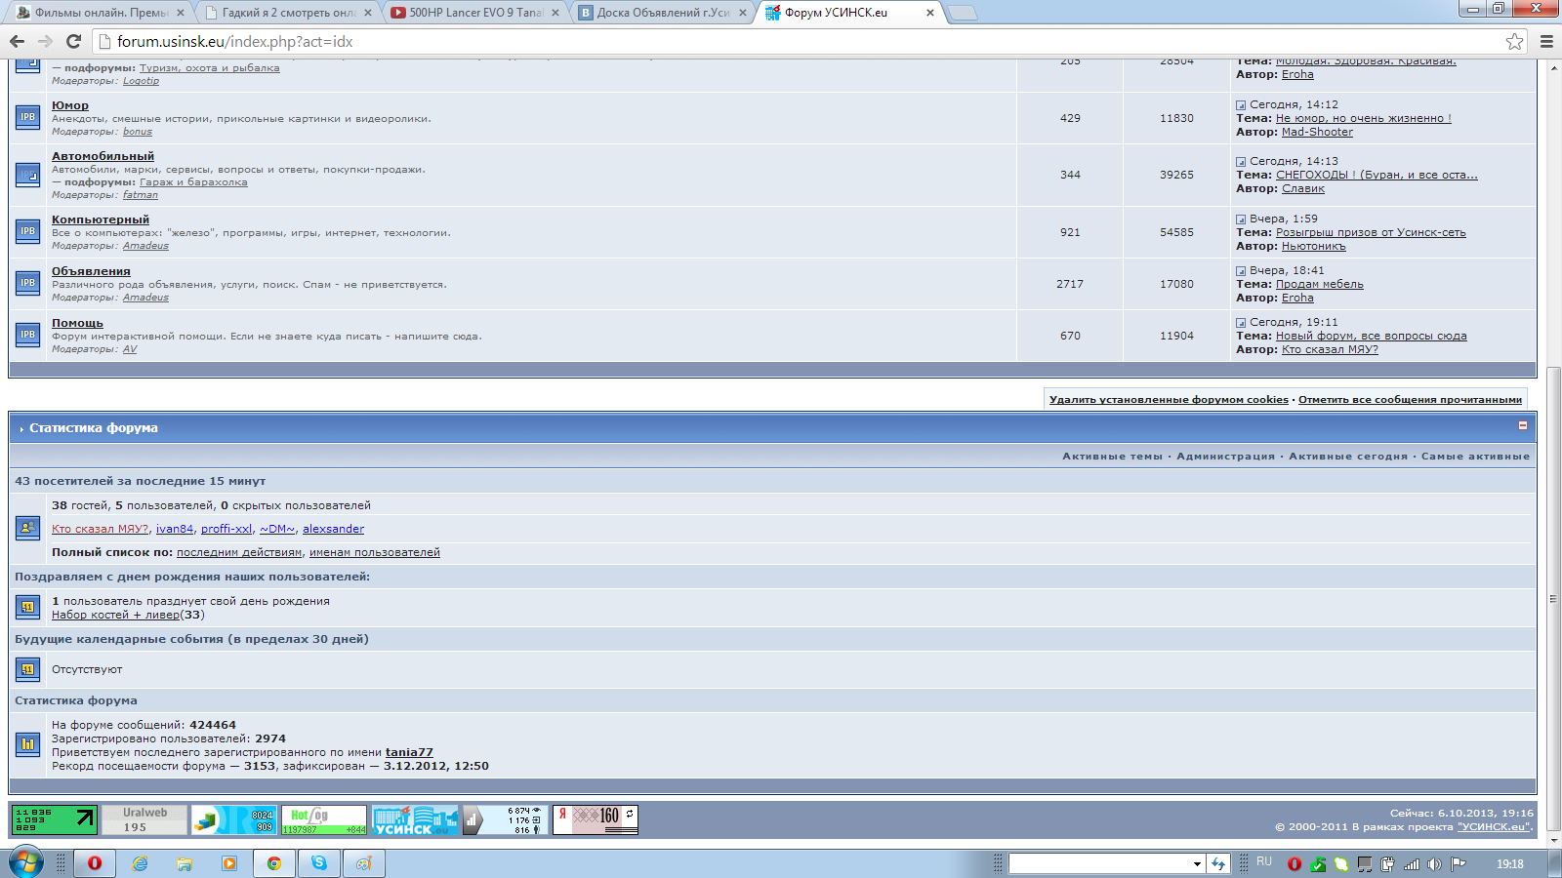Switch to the 500HP Lancer EVO 9 tab

[474, 13]
